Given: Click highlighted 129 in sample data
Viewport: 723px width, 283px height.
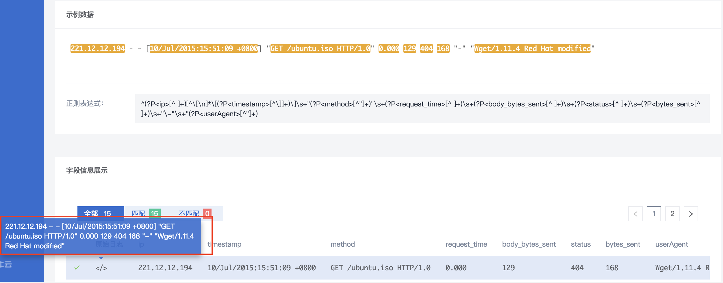Looking at the screenshot, I should [410, 48].
